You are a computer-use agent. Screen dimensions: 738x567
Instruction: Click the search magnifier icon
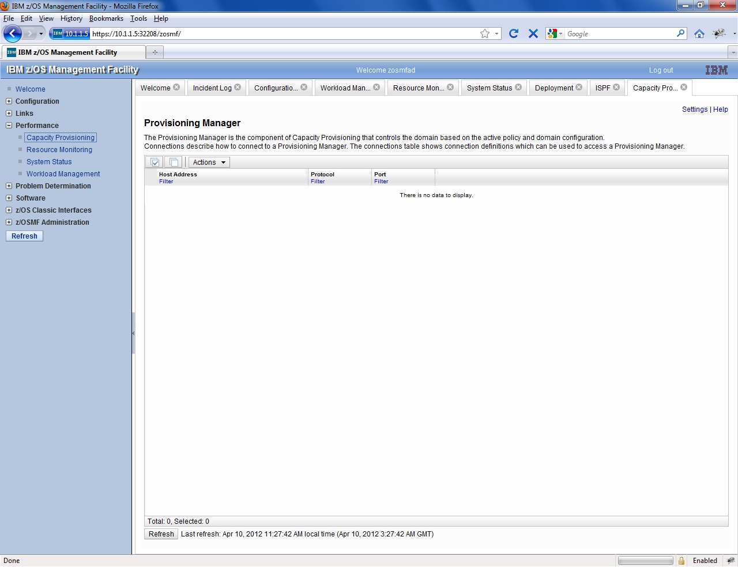click(681, 33)
